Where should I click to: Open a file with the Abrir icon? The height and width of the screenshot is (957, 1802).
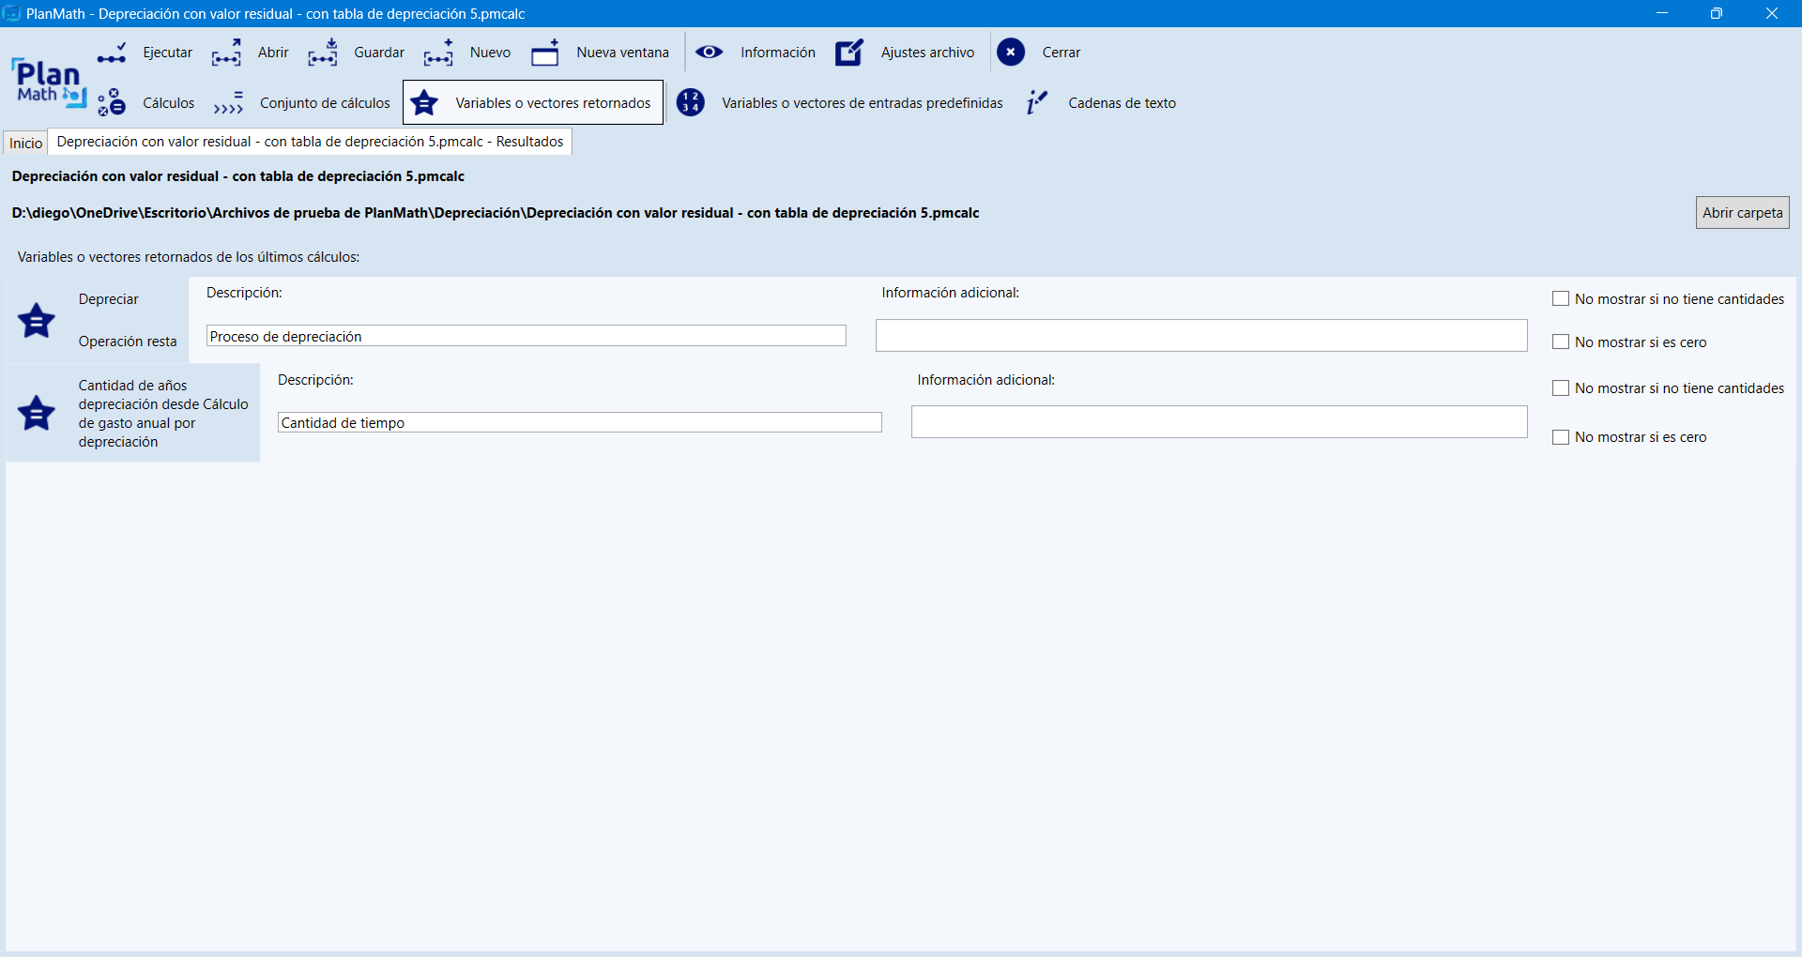226,53
